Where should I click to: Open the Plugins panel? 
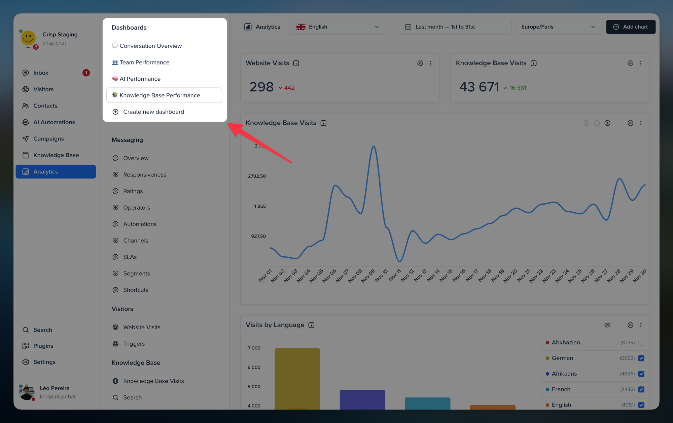[x=43, y=345]
